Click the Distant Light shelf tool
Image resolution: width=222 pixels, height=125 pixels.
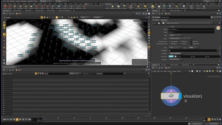tap(145, 7)
